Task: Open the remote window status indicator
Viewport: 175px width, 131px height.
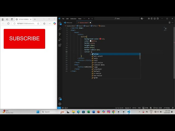Action: (59, 108)
